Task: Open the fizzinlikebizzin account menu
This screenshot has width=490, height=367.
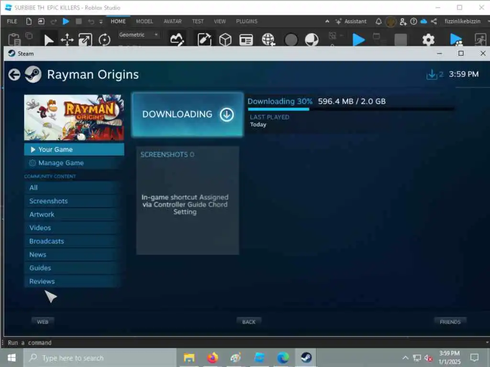Action: pyautogui.click(x=463, y=21)
